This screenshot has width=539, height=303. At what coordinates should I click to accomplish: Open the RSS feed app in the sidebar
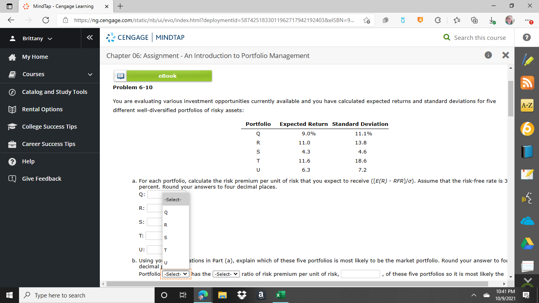click(x=527, y=82)
